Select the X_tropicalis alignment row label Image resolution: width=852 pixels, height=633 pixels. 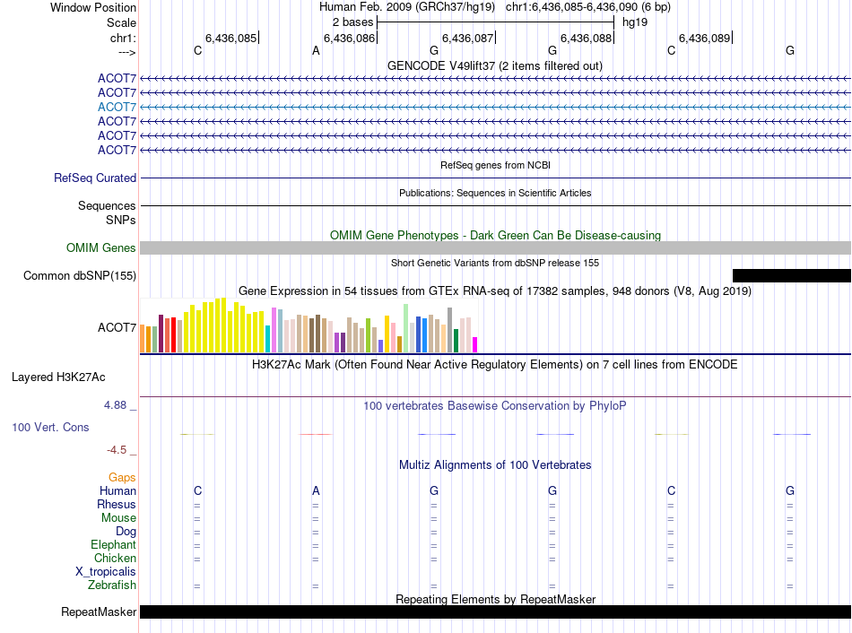click(x=106, y=572)
